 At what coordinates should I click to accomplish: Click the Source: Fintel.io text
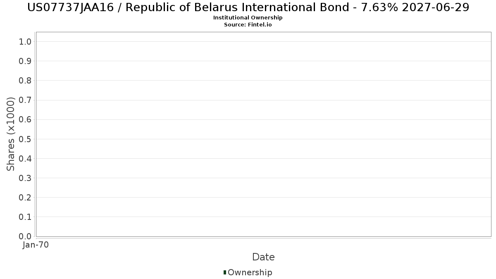tap(248, 24)
